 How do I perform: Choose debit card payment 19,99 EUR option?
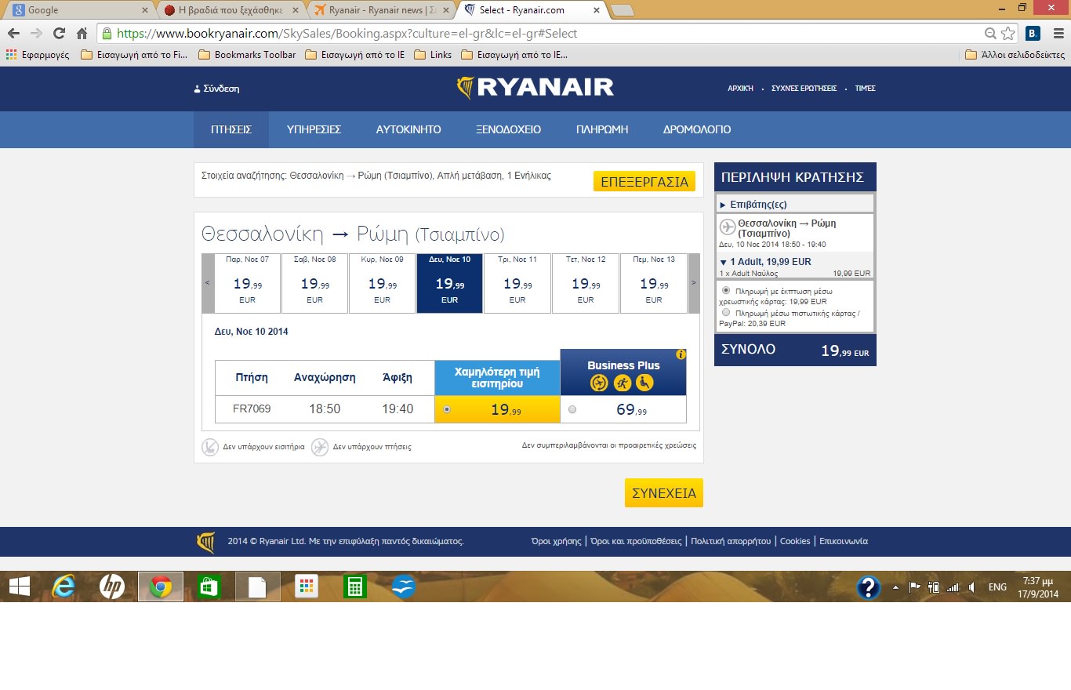(x=725, y=290)
